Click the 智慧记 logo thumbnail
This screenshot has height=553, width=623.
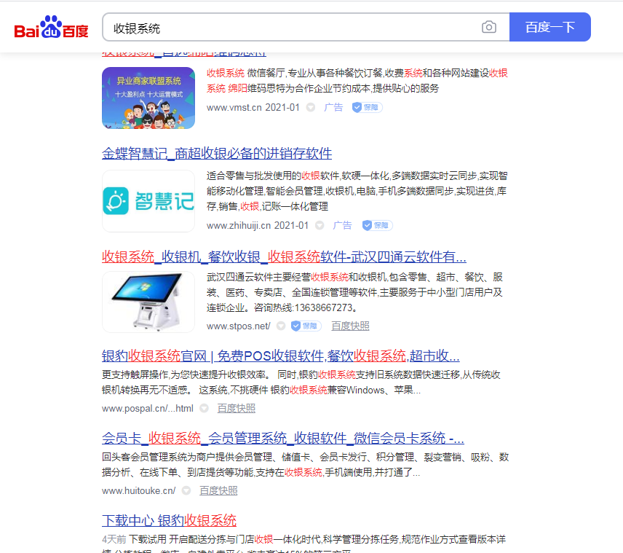pos(148,201)
